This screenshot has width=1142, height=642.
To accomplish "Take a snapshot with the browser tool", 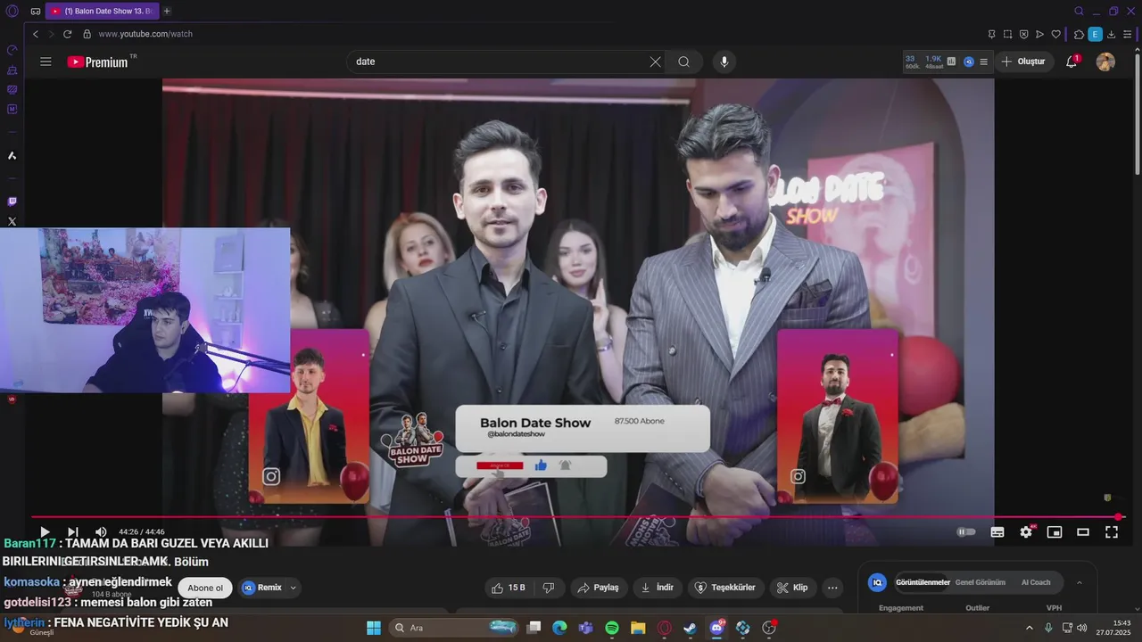I will (x=1007, y=34).
